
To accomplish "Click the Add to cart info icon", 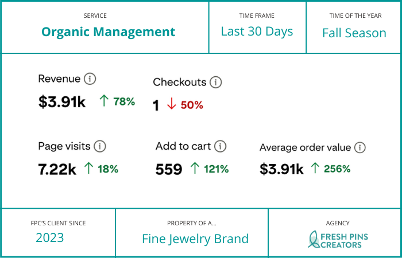I will pos(221,146).
